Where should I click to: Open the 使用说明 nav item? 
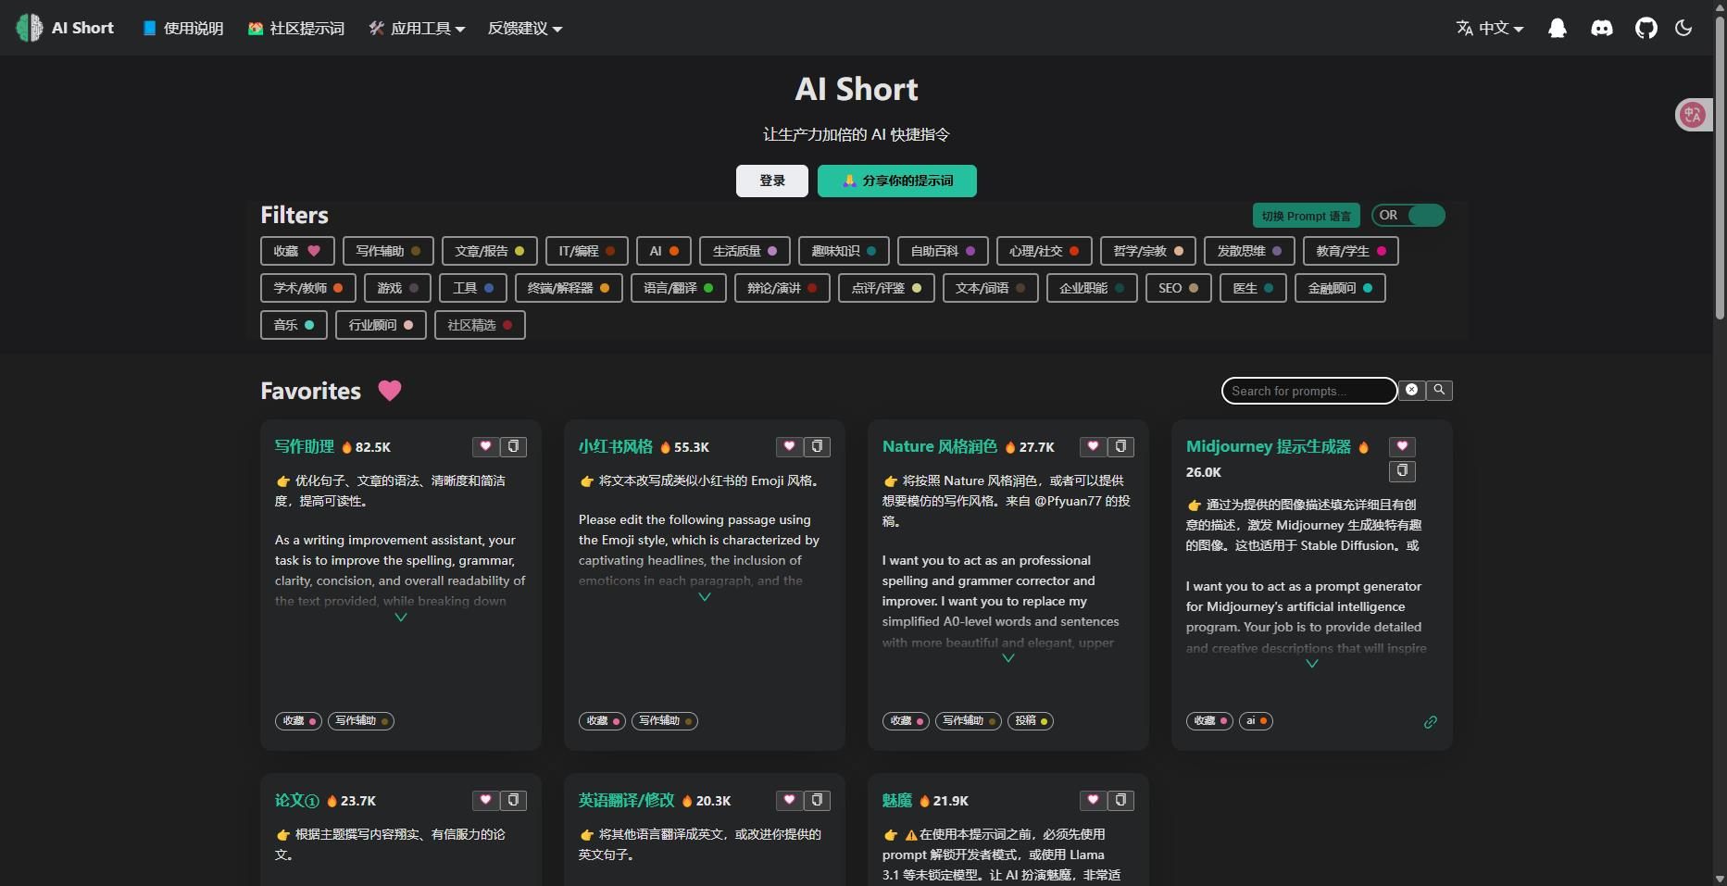coord(183,29)
